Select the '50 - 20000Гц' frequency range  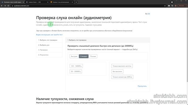[x=76, y=71]
